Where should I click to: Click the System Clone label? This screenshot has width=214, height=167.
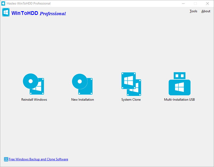click(x=131, y=100)
